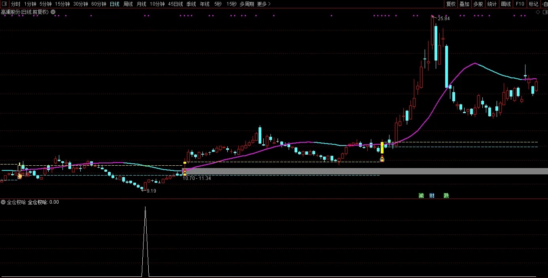548x278 pixels.
Task: Select the 45日线 period
Action: 175,4
